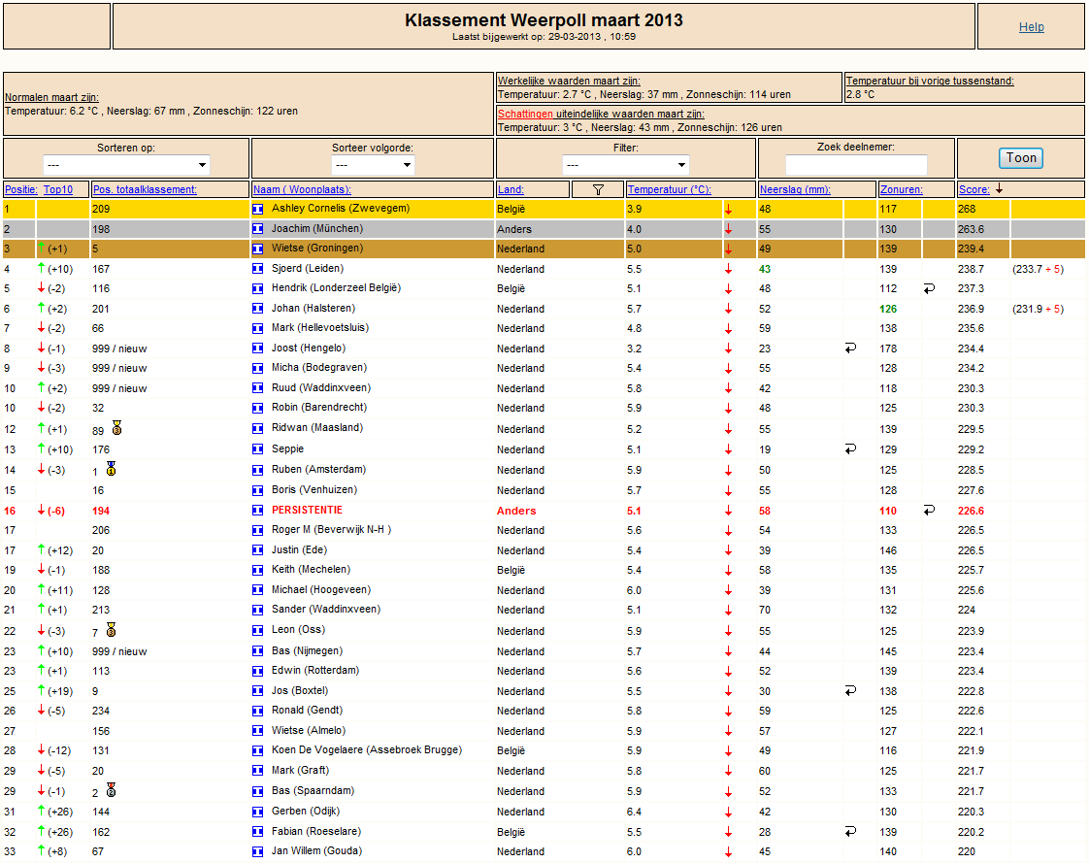1089x863 pixels.
Task: Click the gold medal icon in Ruben's row
Action: [x=111, y=469]
